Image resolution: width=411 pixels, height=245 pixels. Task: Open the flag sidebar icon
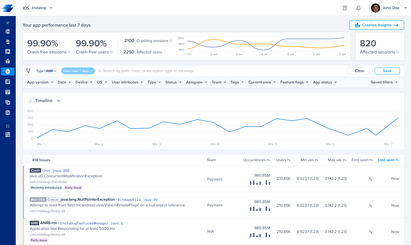point(8,52)
